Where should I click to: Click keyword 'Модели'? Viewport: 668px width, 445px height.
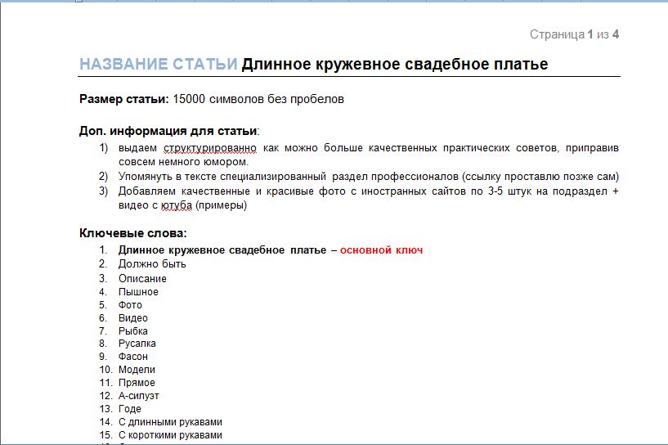[x=137, y=370]
